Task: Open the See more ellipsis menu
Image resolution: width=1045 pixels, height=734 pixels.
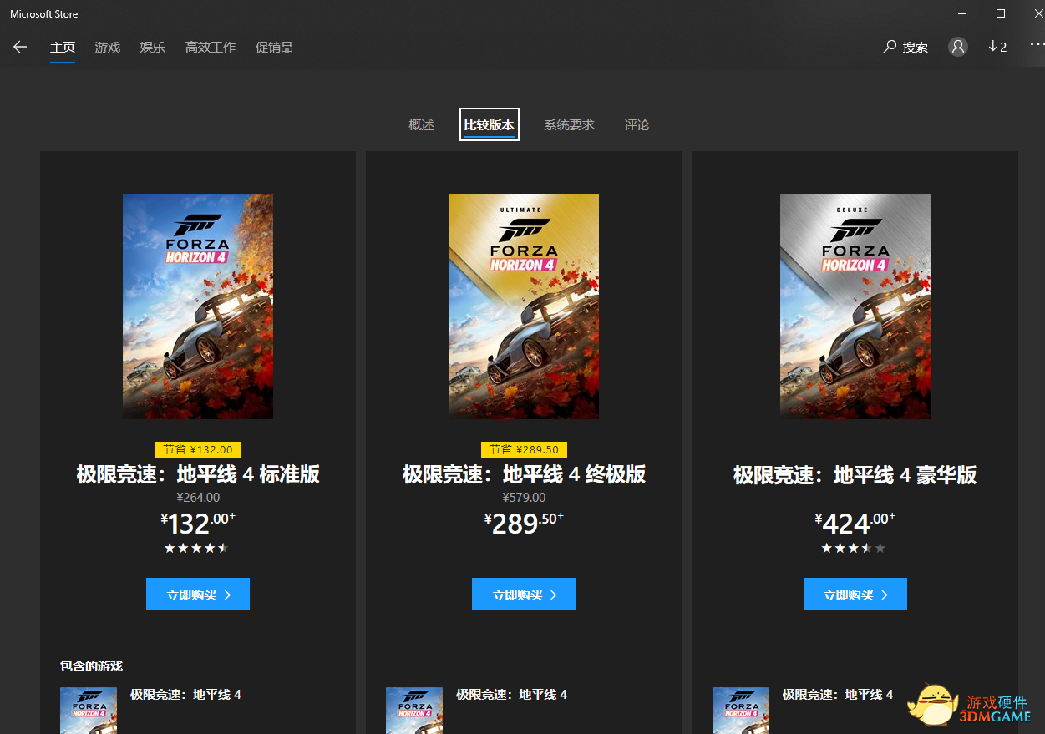Action: [x=1036, y=44]
